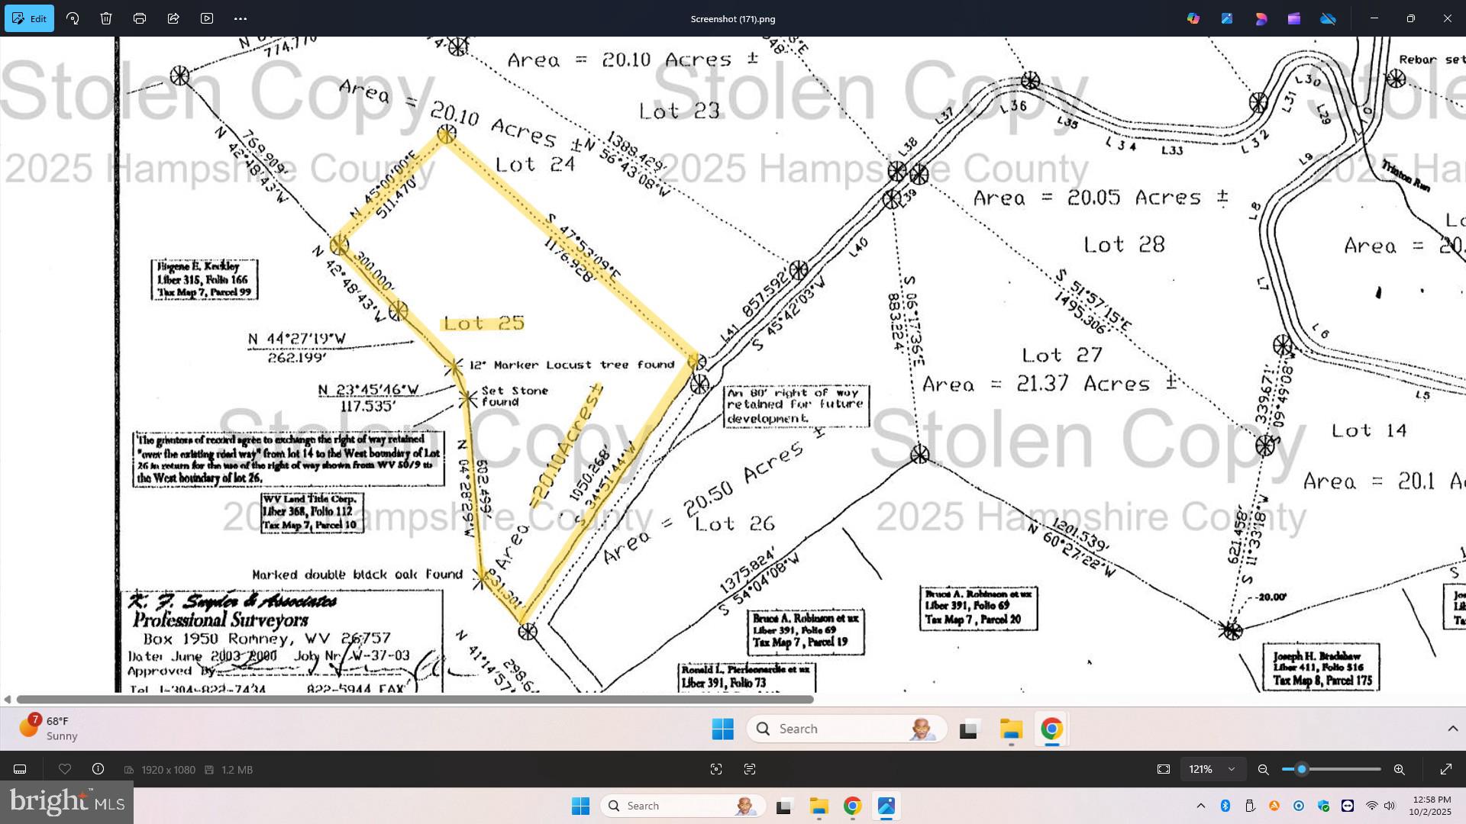Toggle the fit-to-window icon
The image size is (1466, 824).
coord(1164,769)
